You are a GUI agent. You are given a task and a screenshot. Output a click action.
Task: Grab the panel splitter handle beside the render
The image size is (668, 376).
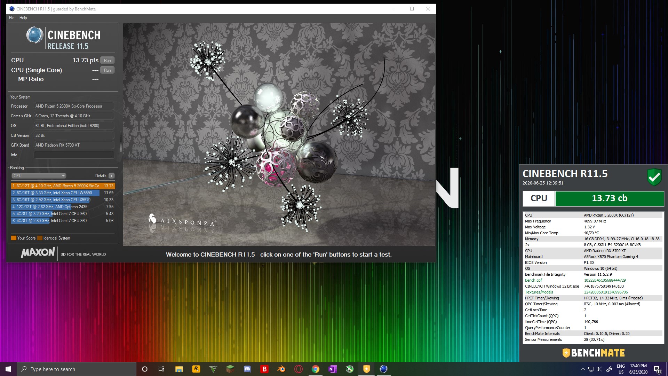point(121,141)
